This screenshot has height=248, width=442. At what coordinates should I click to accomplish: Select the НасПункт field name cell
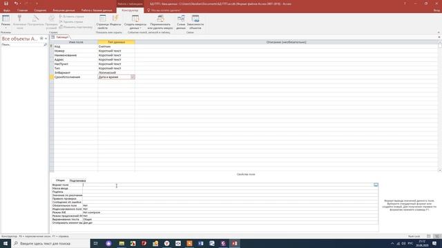(x=75, y=64)
